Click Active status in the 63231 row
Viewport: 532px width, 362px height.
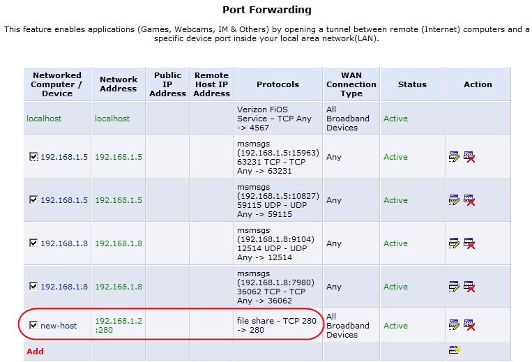395,157
